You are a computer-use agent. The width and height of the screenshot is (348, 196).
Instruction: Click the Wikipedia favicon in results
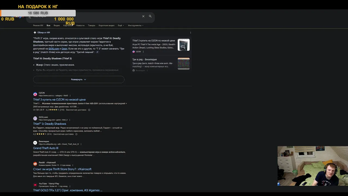[x=35, y=143]
